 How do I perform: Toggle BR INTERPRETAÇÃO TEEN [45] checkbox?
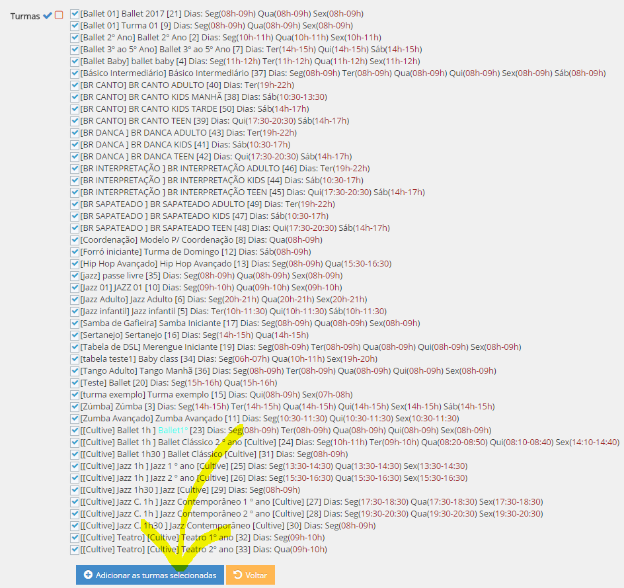click(x=75, y=192)
